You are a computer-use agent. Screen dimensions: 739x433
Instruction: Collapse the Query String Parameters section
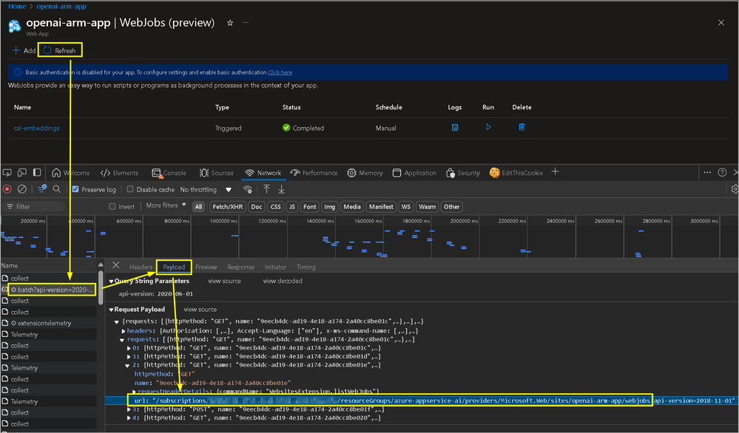(112, 282)
